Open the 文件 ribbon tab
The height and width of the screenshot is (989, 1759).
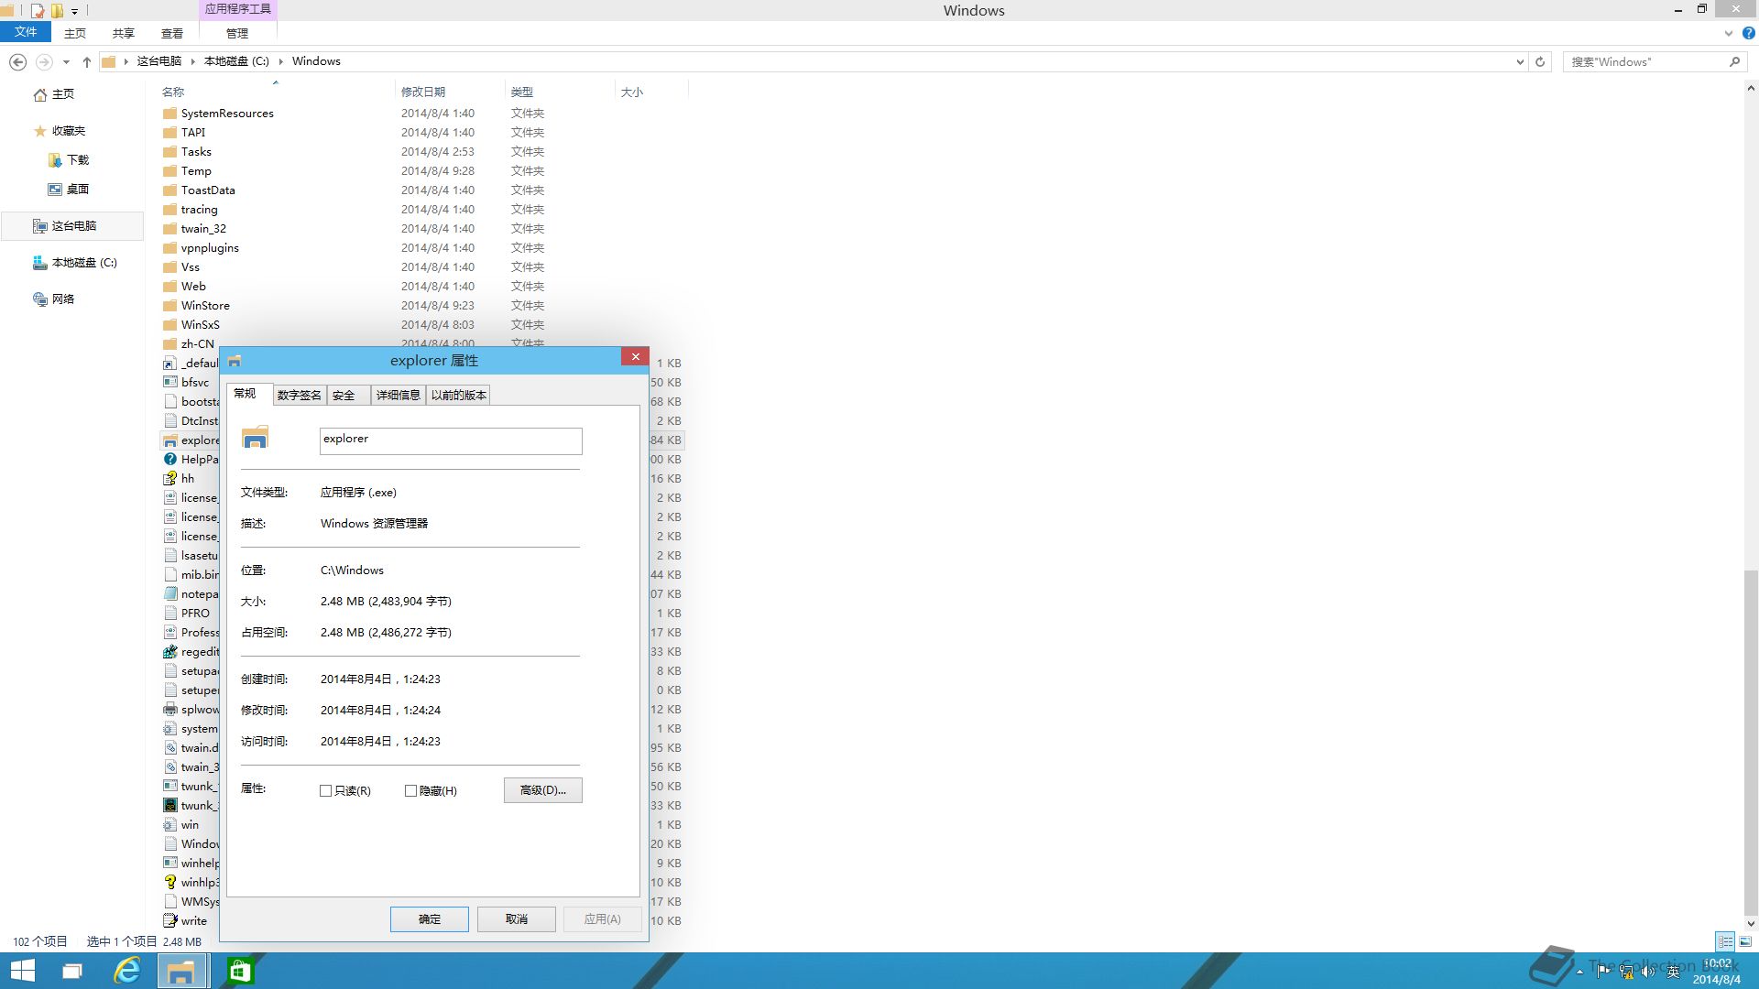point(26,32)
